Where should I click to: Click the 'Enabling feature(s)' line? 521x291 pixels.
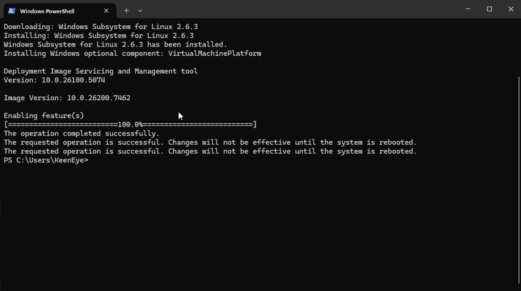click(x=44, y=116)
